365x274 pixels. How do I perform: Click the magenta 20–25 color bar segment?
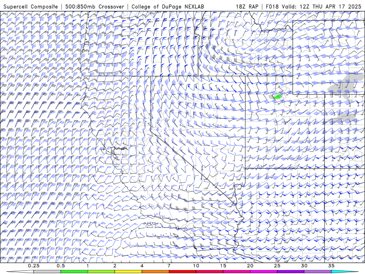(x=264, y=272)
